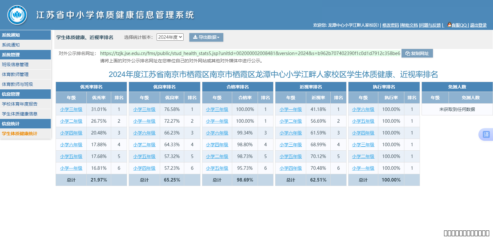The height and width of the screenshot is (240, 493).
Task: Click total pass rate 98.69%
Action: tap(245, 180)
